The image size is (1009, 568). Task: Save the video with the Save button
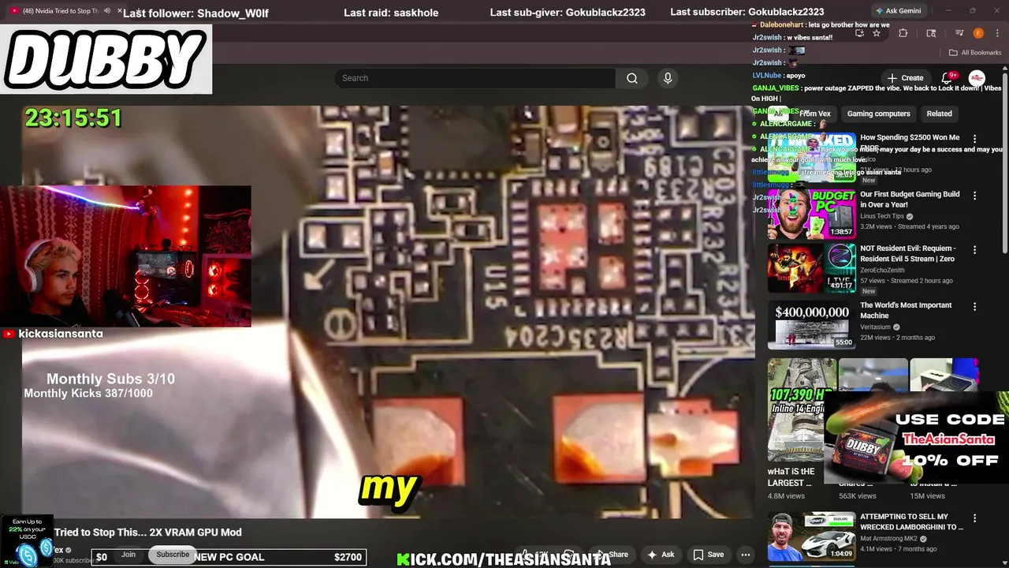[708, 555]
